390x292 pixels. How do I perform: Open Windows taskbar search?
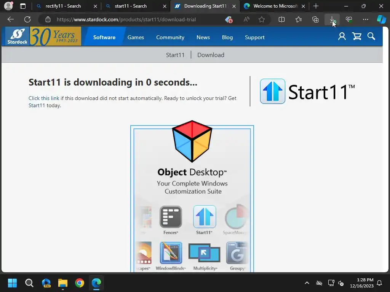pos(29,283)
